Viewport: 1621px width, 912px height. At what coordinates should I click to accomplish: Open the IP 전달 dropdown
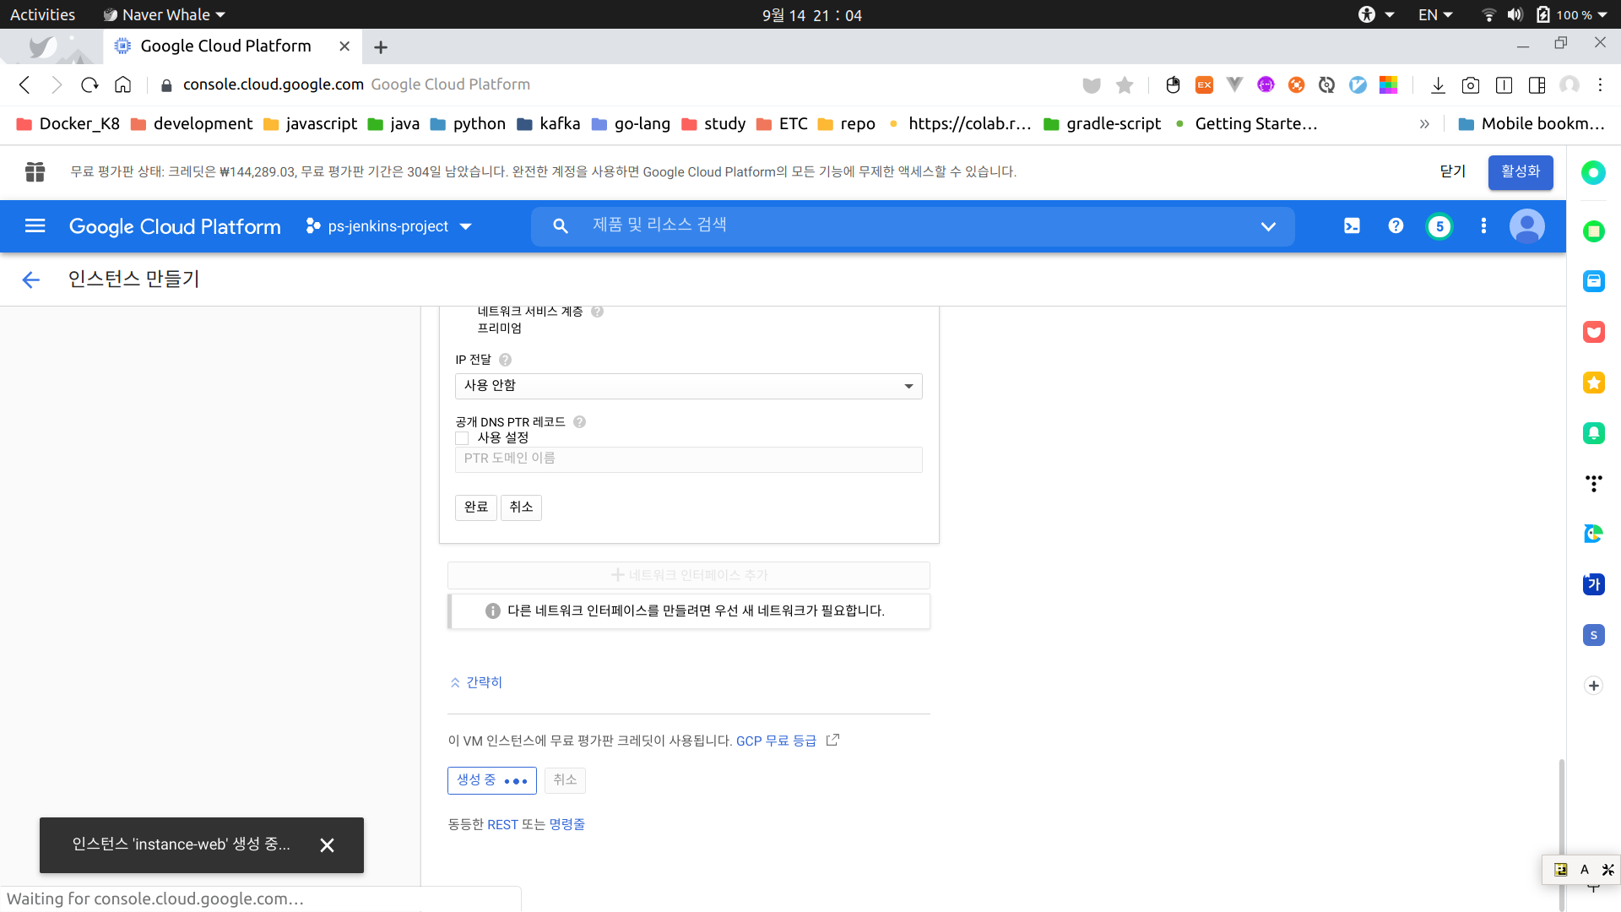point(688,386)
